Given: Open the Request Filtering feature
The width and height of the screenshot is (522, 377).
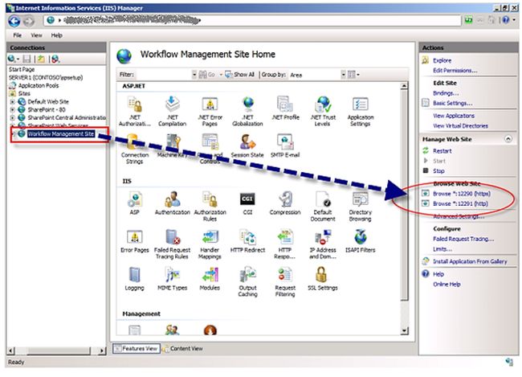Looking at the screenshot, I should coord(285,282).
